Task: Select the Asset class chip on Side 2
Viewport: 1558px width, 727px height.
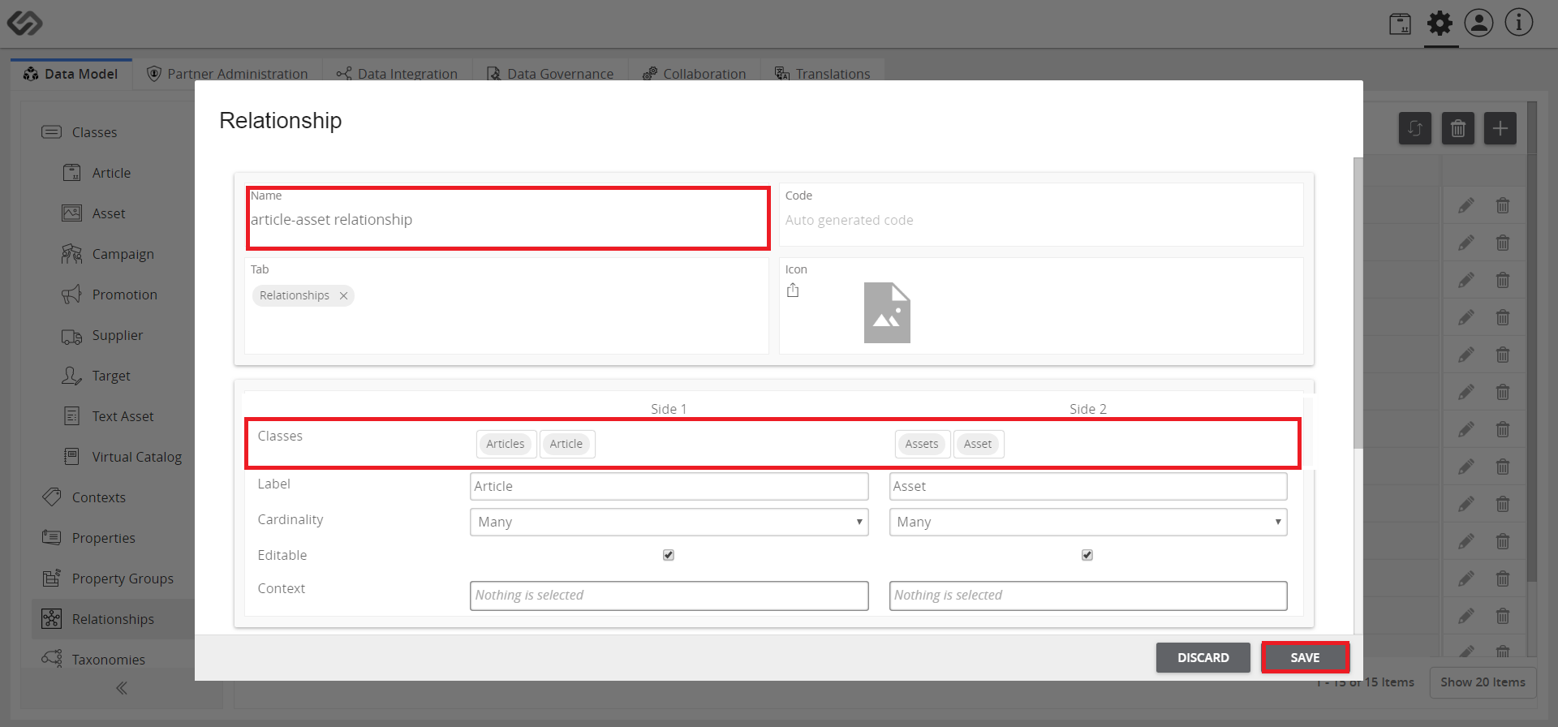Action: [978, 444]
